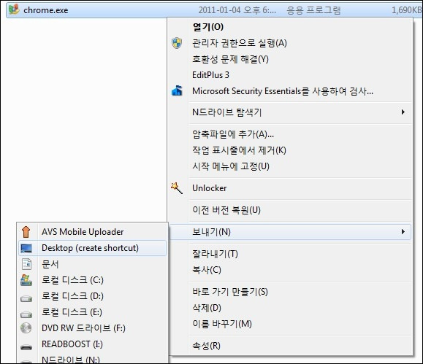Expand the 보내기(N) submenu arrow
The width and height of the screenshot is (423, 364).
click(x=403, y=232)
